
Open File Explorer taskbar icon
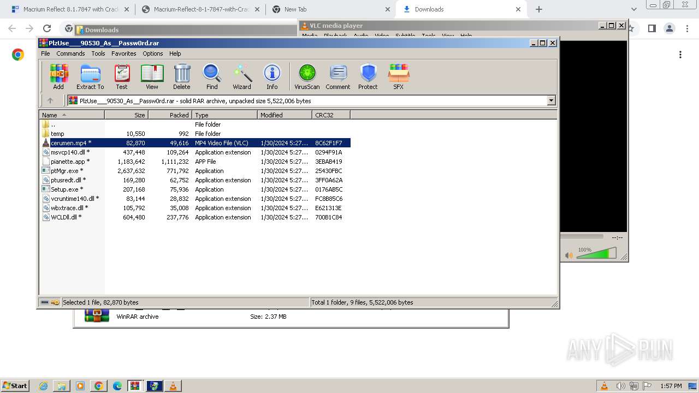point(62,386)
